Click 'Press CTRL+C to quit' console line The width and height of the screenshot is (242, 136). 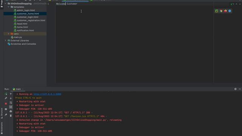tap(28, 98)
